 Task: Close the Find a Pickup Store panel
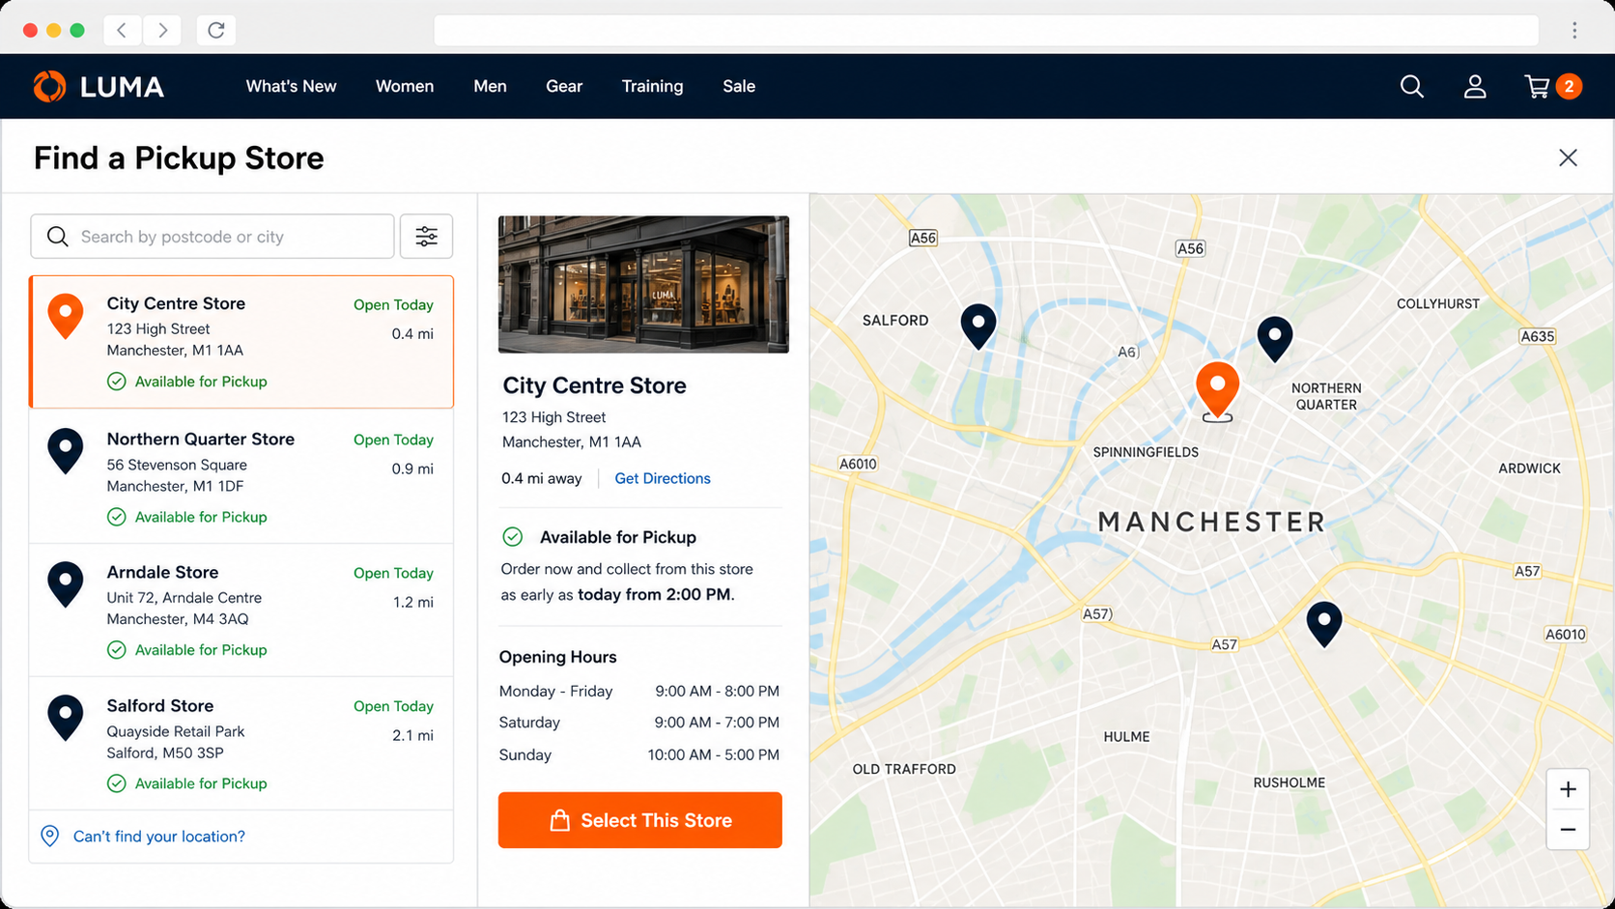[1568, 157]
